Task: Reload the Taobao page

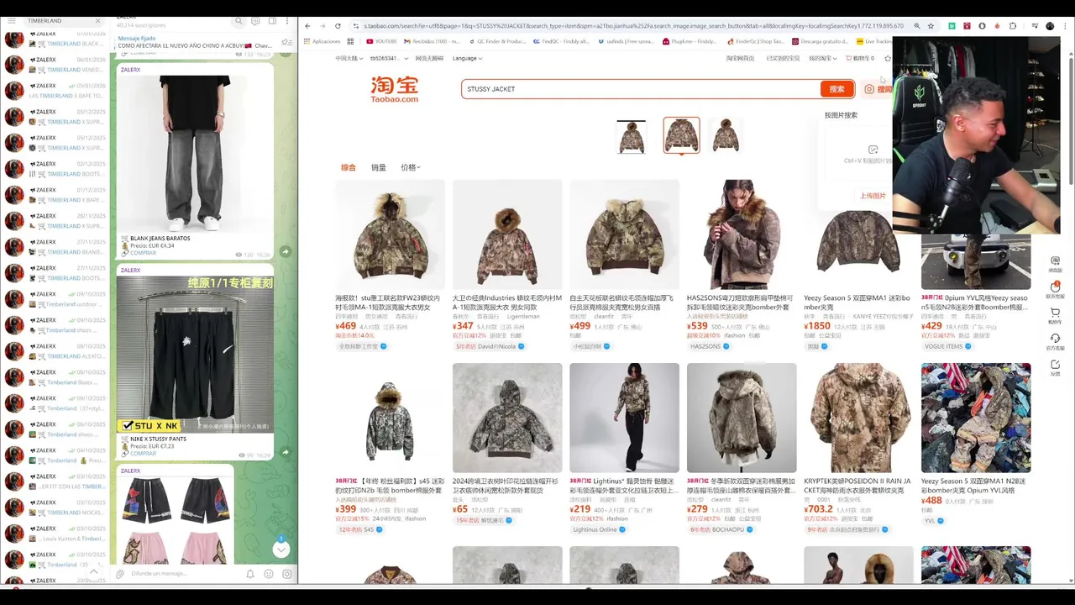Action: (338, 26)
